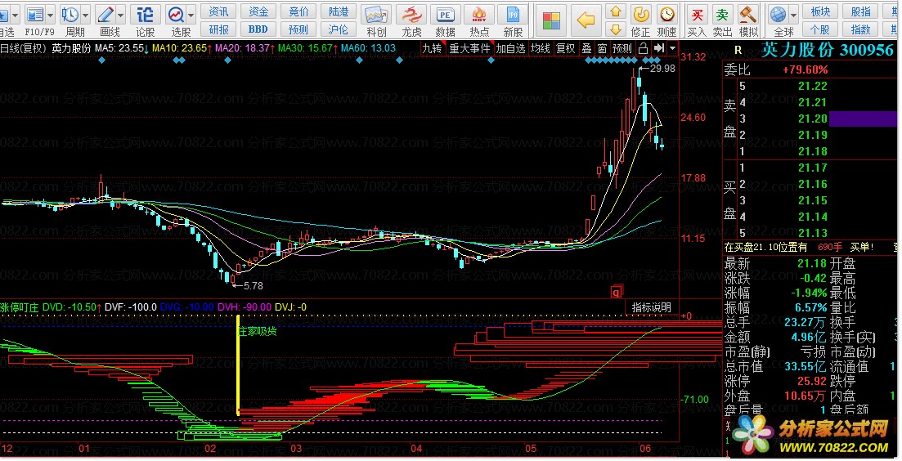
Task: Click the red q marker on the chart
Action: pos(616,292)
